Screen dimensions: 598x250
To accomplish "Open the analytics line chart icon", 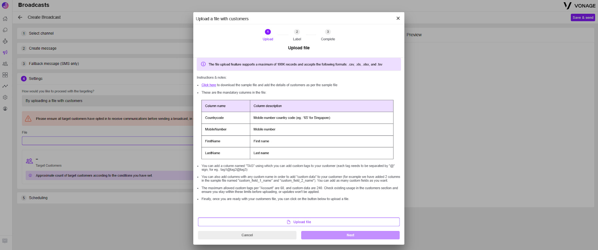I will click(5, 86).
